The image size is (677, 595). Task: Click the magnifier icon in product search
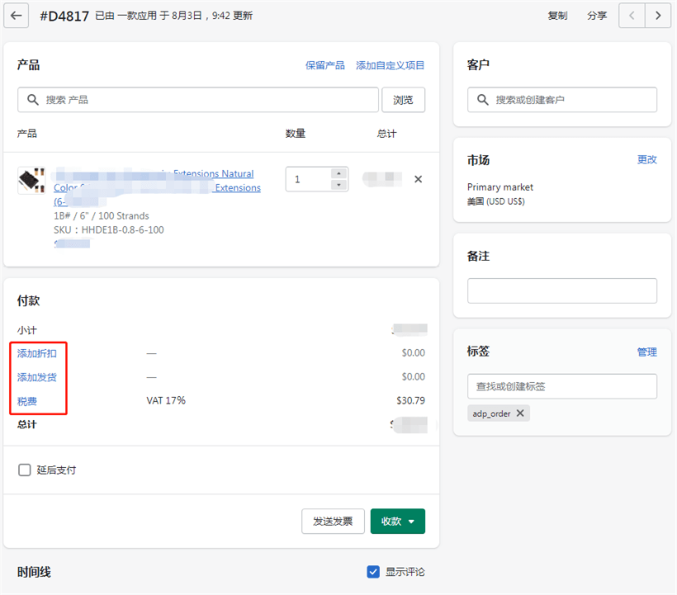[x=33, y=100]
